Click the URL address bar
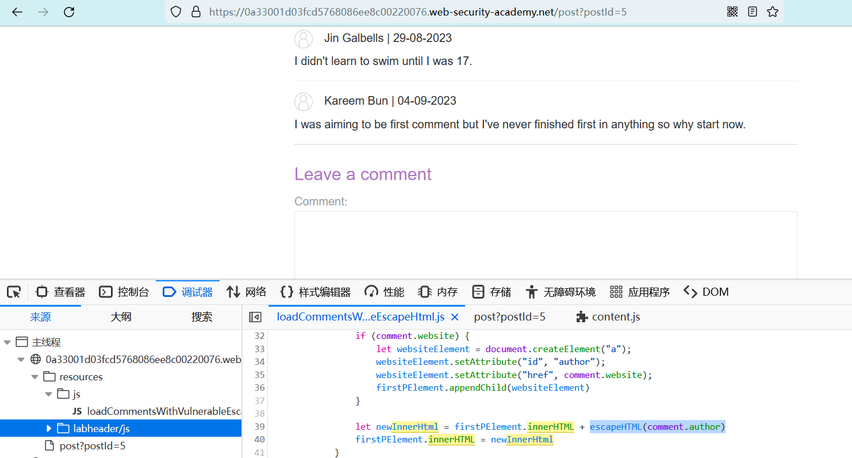Screen dimensions: 852x458 [402, 12]
